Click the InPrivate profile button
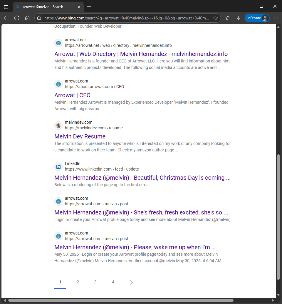The height and width of the screenshot is (304, 282). tap(257, 18)
